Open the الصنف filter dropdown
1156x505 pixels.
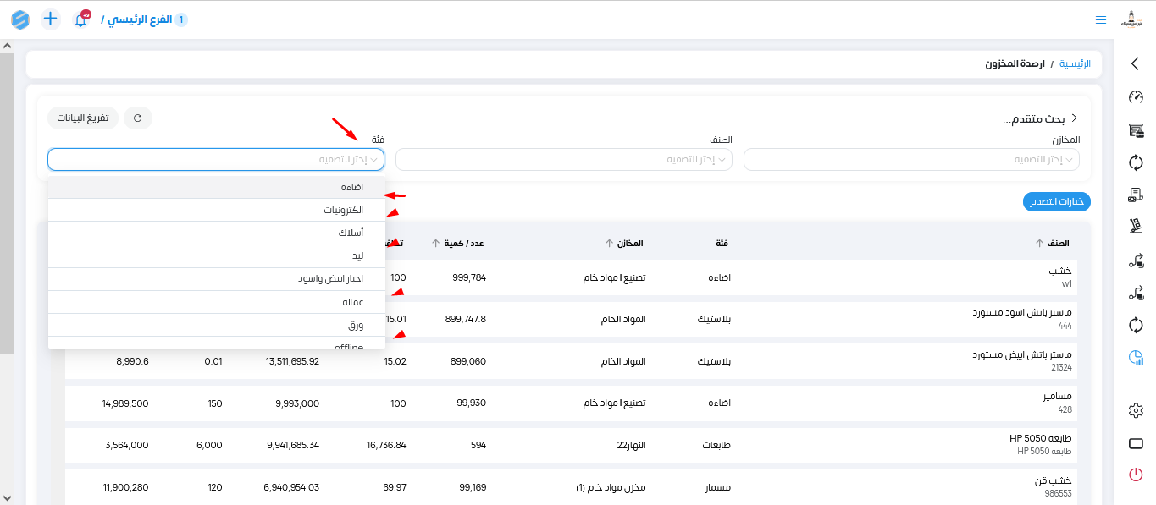point(563,160)
